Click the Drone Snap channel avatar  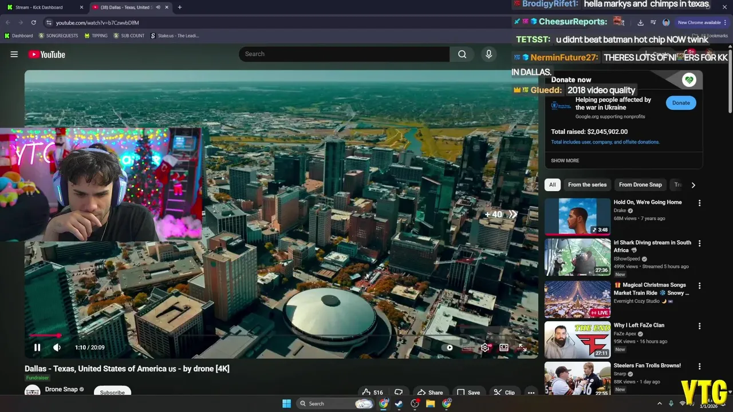point(33,391)
